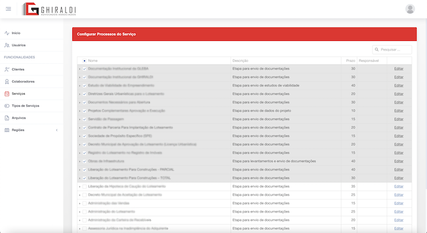Expand Documentação Institucional da GHIRALDI row
The width and height of the screenshot is (427, 233).
tap(80, 77)
